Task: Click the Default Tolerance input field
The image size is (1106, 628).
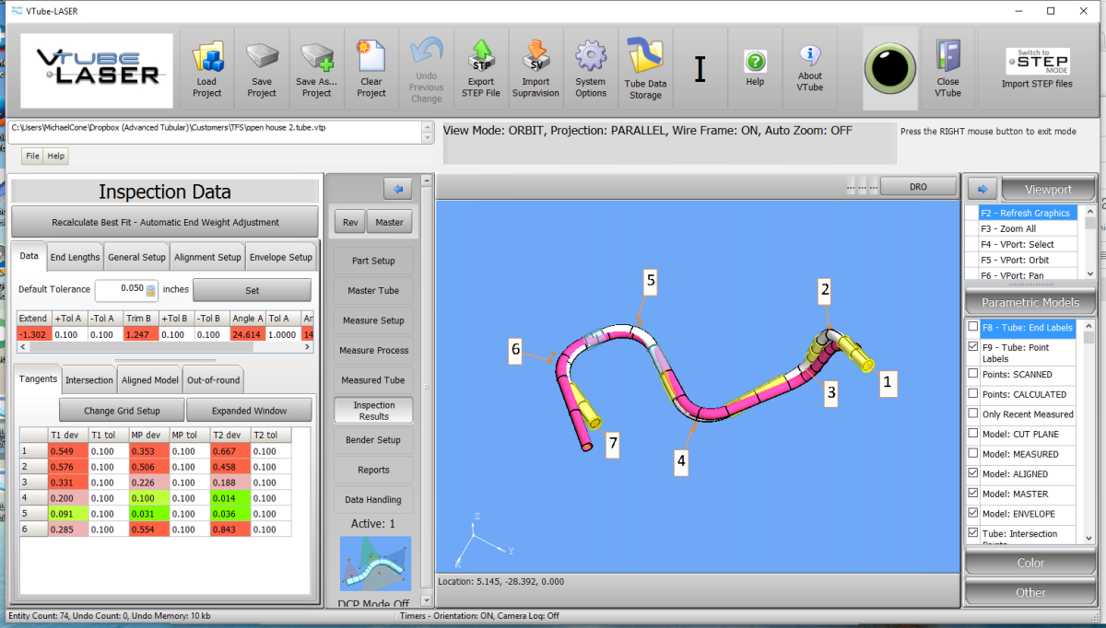Action: [120, 289]
